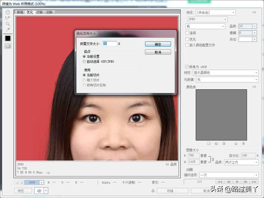The height and width of the screenshot is (198, 264).
Task: Expand the 品质 quality value dropdown
Action: [x=254, y=26]
